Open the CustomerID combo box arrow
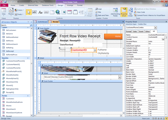The height and width of the screenshot is (120, 168). pyautogui.click(x=95, y=50)
